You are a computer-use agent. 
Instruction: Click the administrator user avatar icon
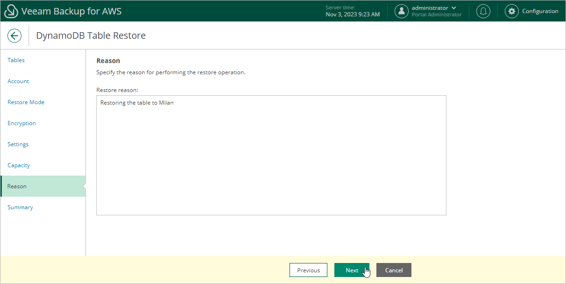(x=402, y=11)
